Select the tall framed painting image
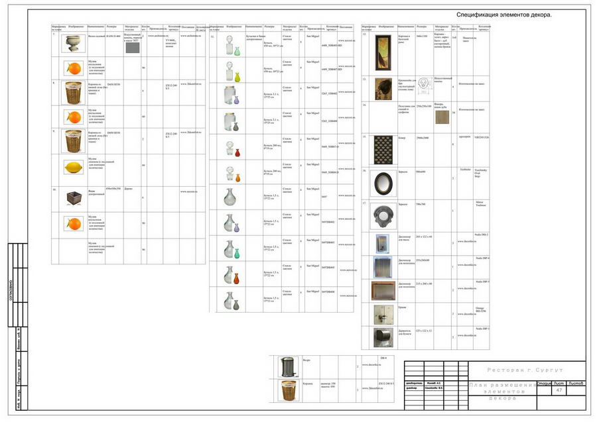 pyautogui.click(x=383, y=53)
